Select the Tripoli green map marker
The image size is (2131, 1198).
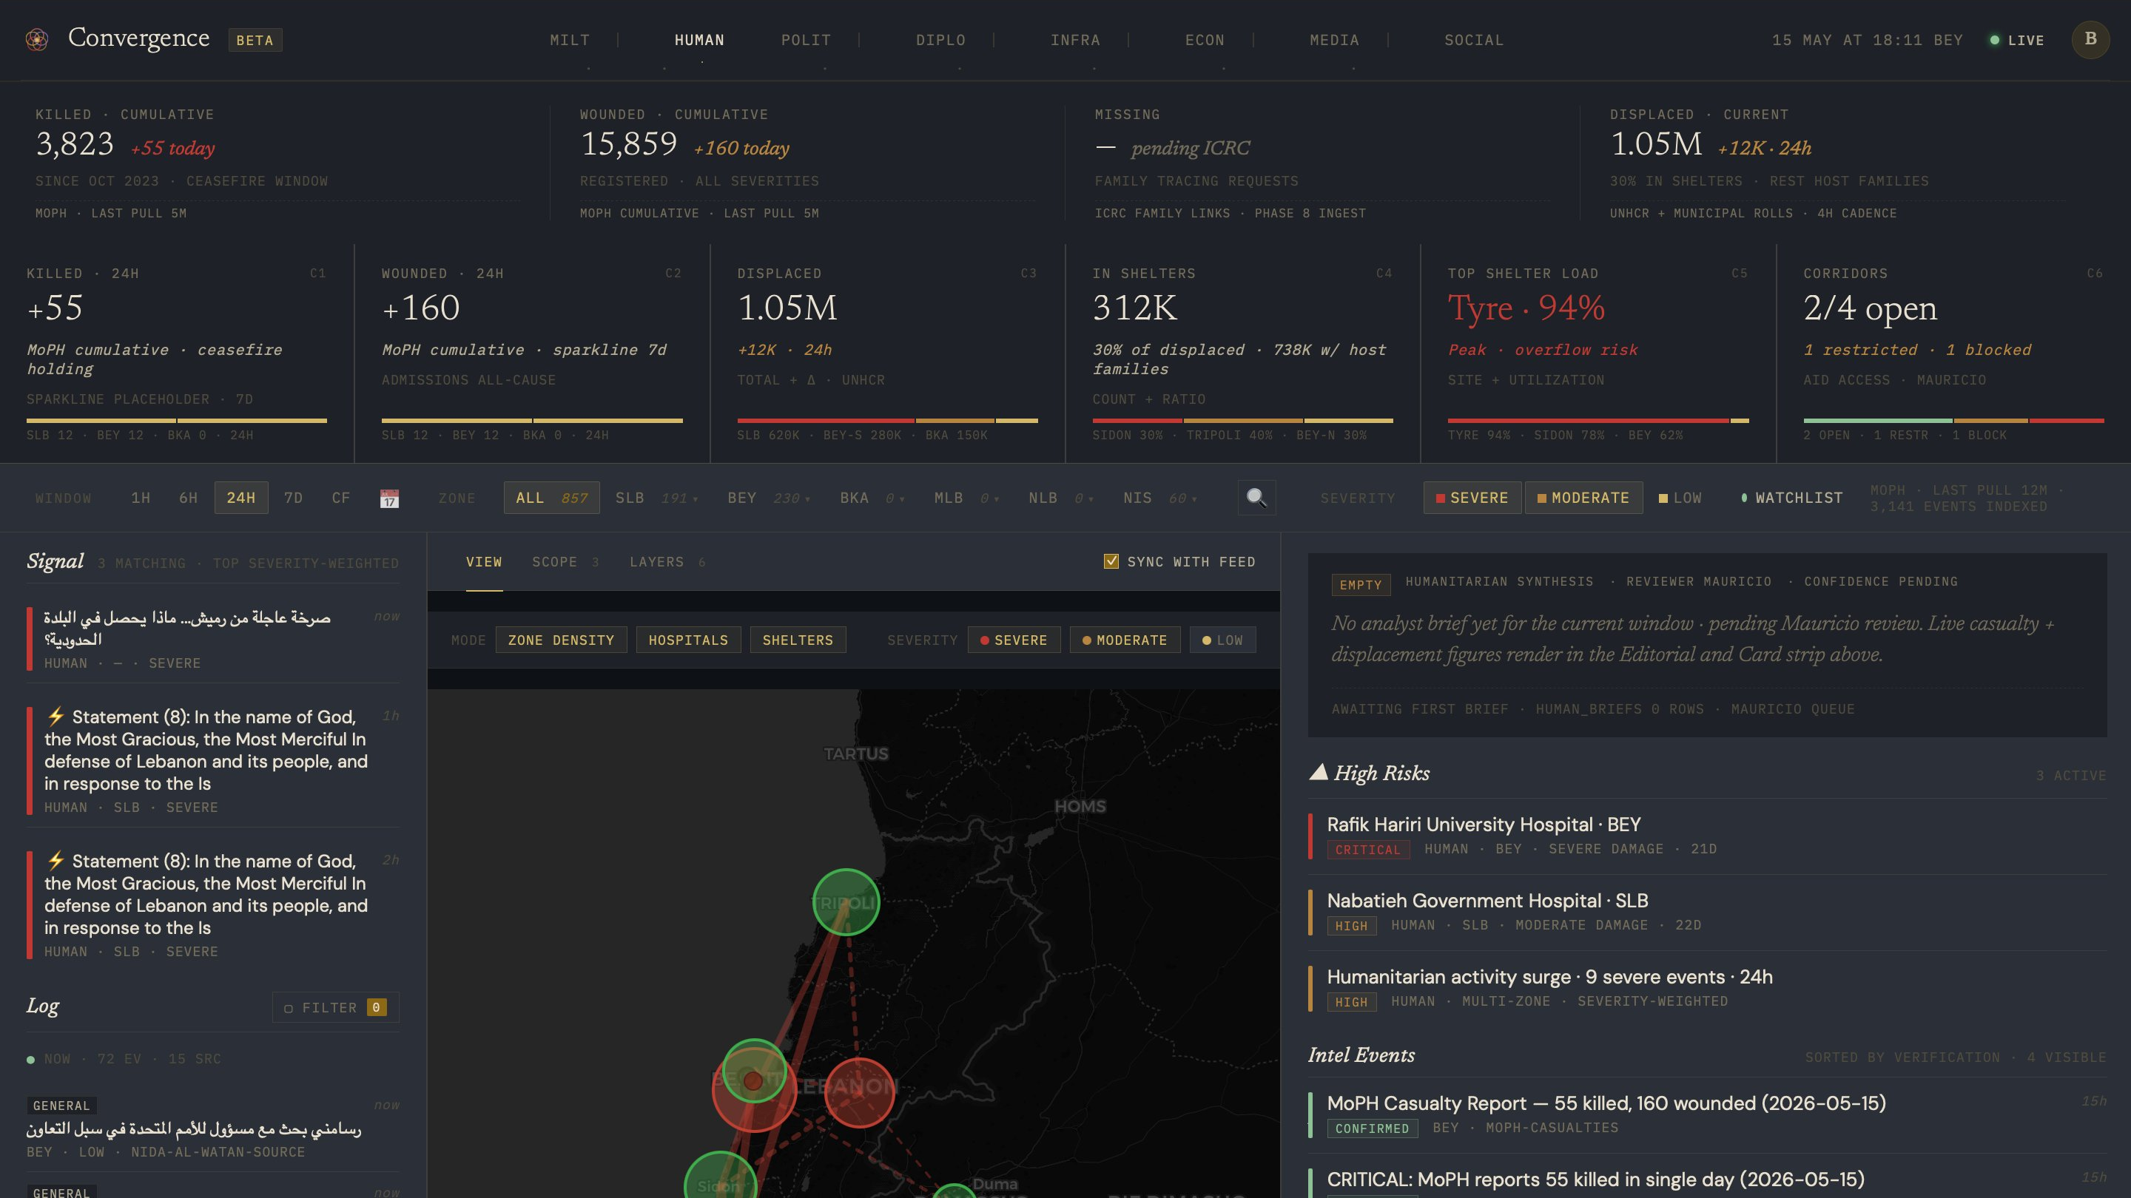click(846, 902)
